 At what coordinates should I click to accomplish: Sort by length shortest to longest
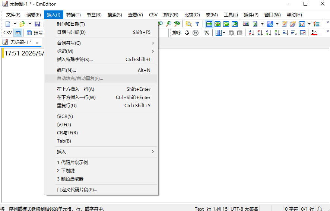285,33
